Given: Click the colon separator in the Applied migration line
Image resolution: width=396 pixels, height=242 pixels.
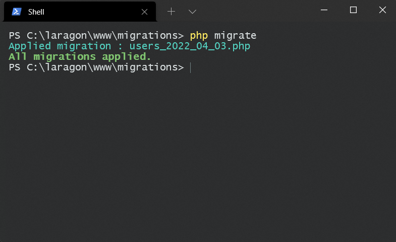Looking at the screenshot, I should [120, 47].
